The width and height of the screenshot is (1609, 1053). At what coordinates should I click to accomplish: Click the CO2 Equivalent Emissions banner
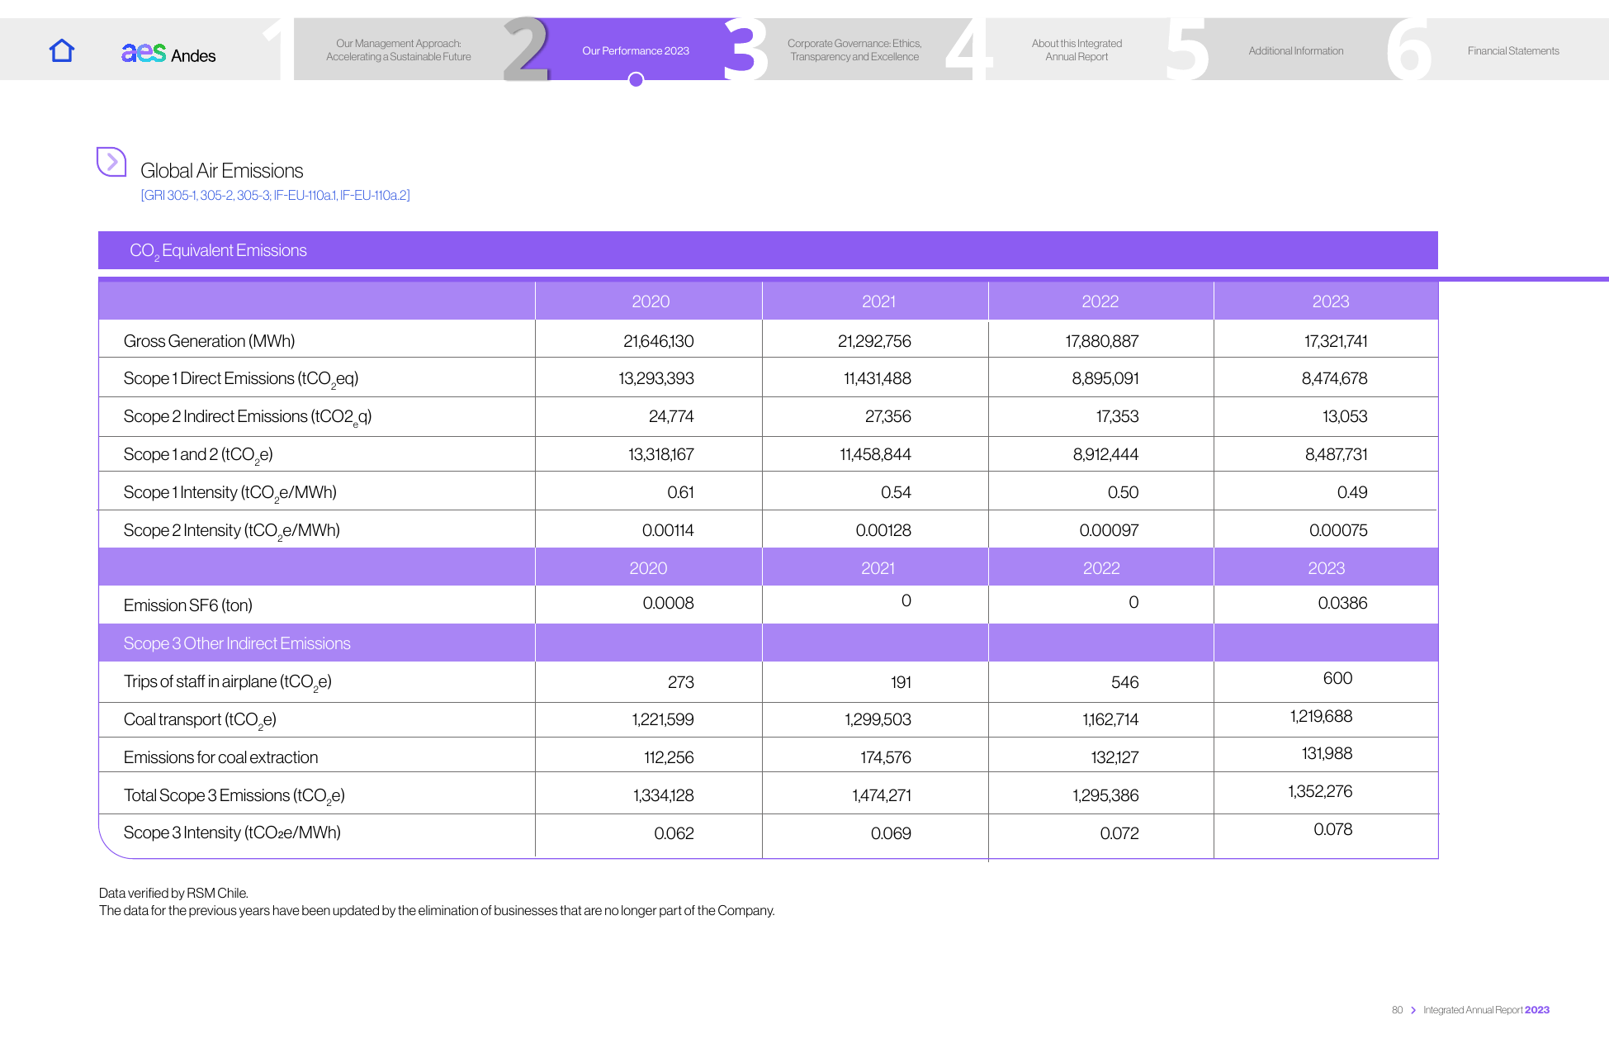(768, 250)
